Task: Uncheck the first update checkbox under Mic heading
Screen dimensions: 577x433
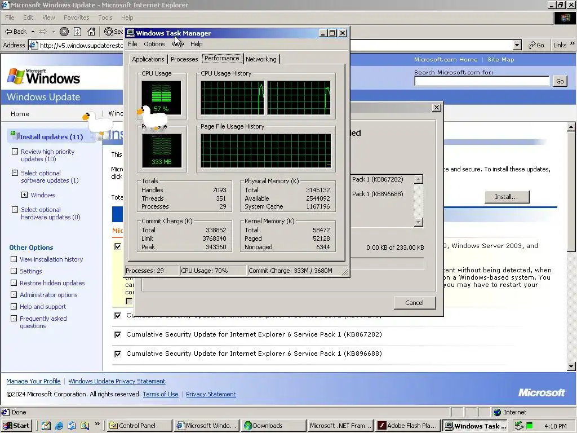Action: click(118, 246)
